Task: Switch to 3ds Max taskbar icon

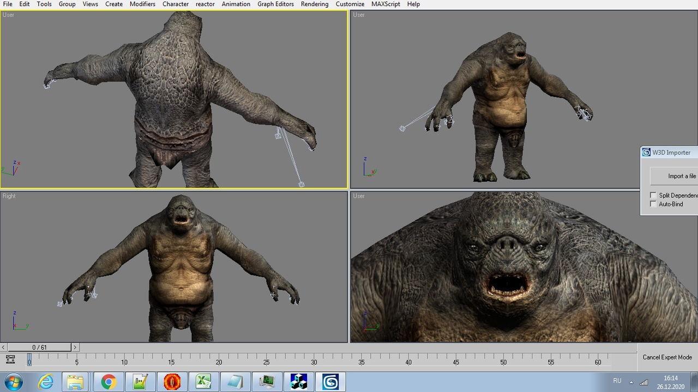Action: (x=330, y=382)
